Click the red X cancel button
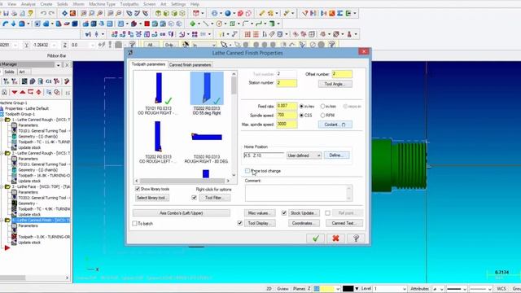The height and width of the screenshot is (293, 521). pyautogui.click(x=335, y=238)
